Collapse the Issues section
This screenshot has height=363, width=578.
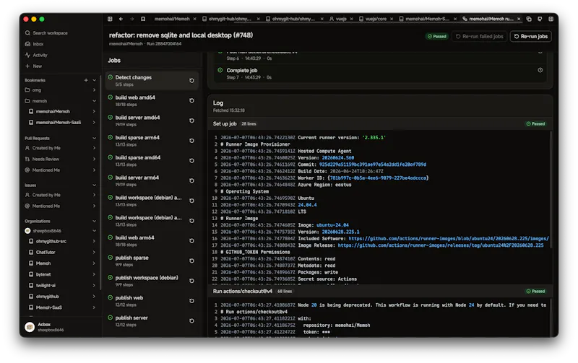click(x=95, y=185)
